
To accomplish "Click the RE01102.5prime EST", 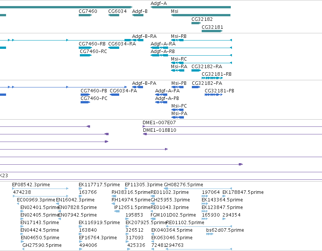I will [199, 226].
